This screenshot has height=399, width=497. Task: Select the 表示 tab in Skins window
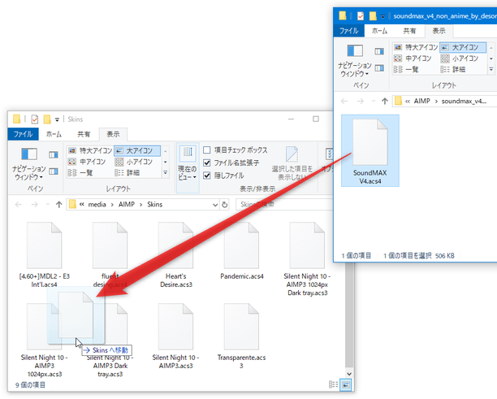tap(113, 134)
